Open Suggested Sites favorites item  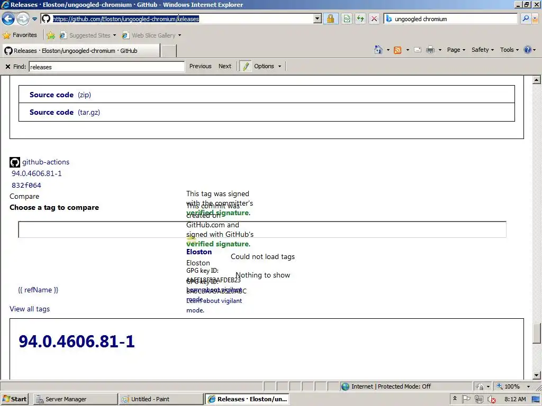[x=87, y=35]
